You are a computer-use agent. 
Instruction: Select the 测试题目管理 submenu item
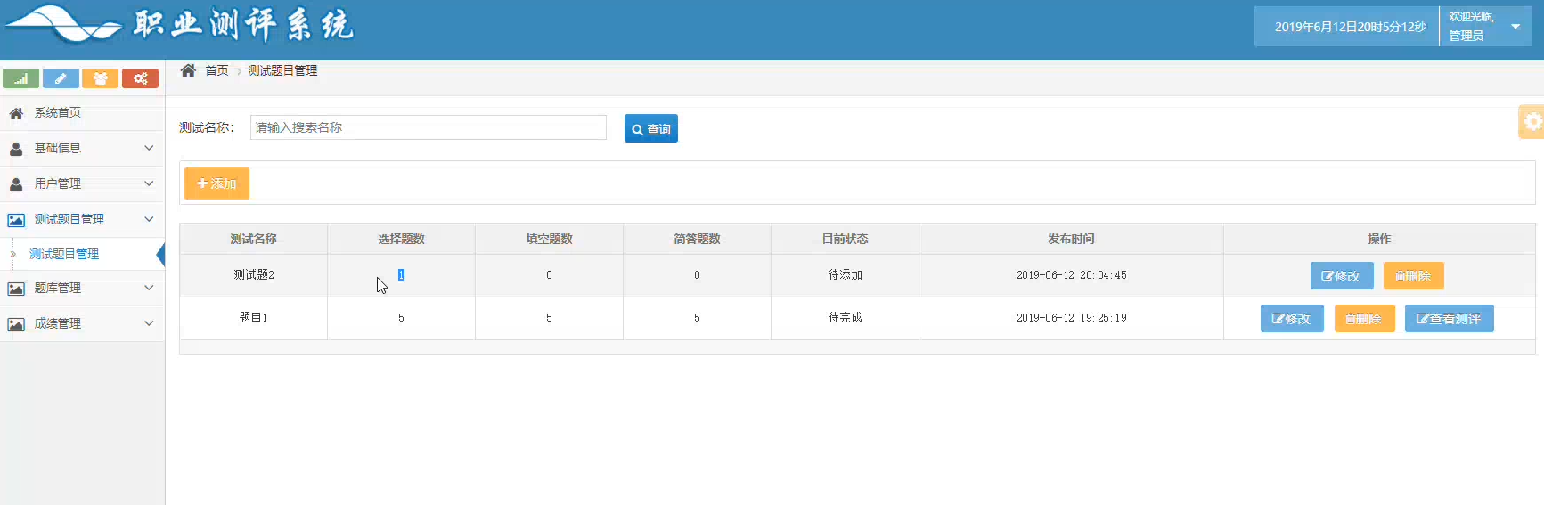(x=64, y=255)
